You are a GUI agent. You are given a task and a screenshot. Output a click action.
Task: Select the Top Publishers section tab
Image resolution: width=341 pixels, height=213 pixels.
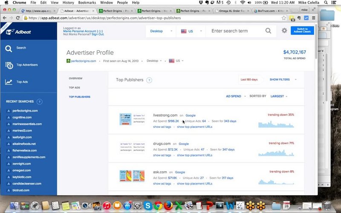(79, 97)
